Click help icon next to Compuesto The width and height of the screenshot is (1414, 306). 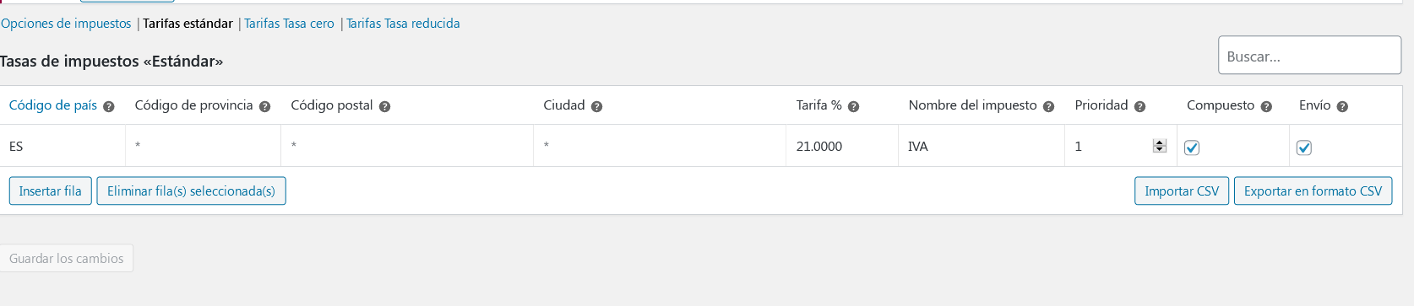pyautogui.click(x=1266, y=106)
